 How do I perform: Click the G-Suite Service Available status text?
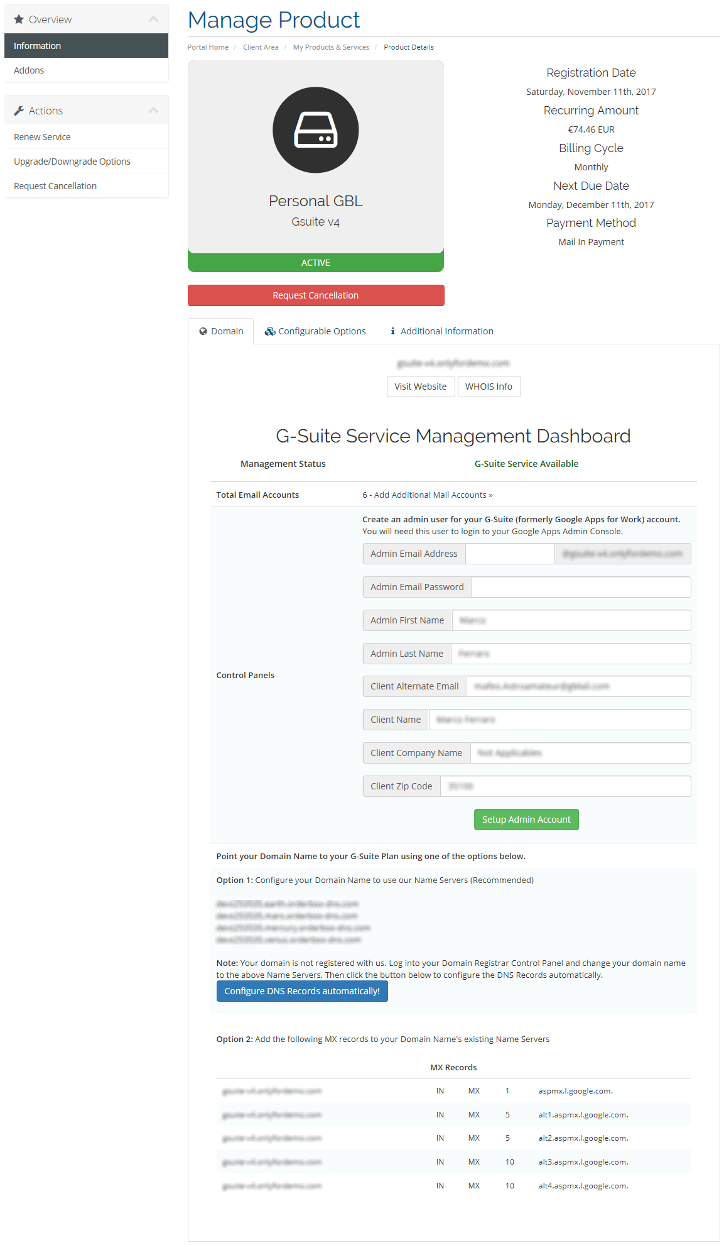tap(527, 464)
